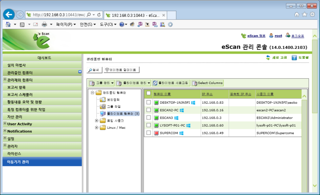
Task: Click the blue help question mark icon
Action: coord(122,25)
